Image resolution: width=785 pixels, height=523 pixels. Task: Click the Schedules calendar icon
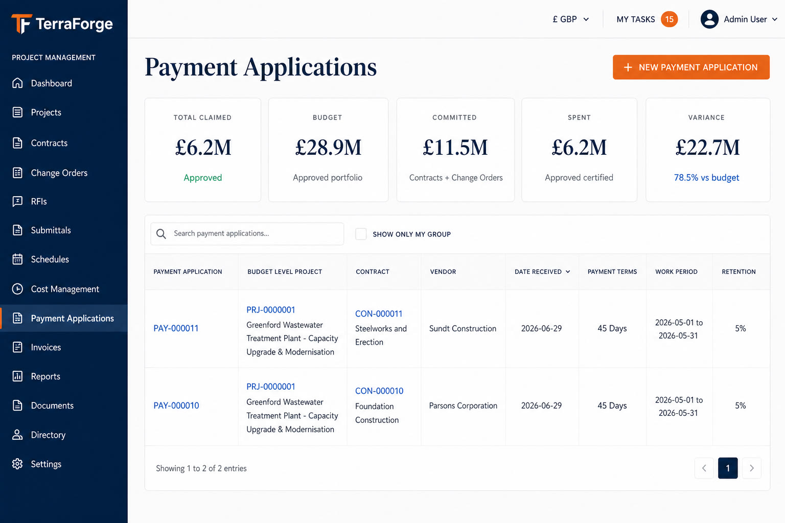click(17, 259)
